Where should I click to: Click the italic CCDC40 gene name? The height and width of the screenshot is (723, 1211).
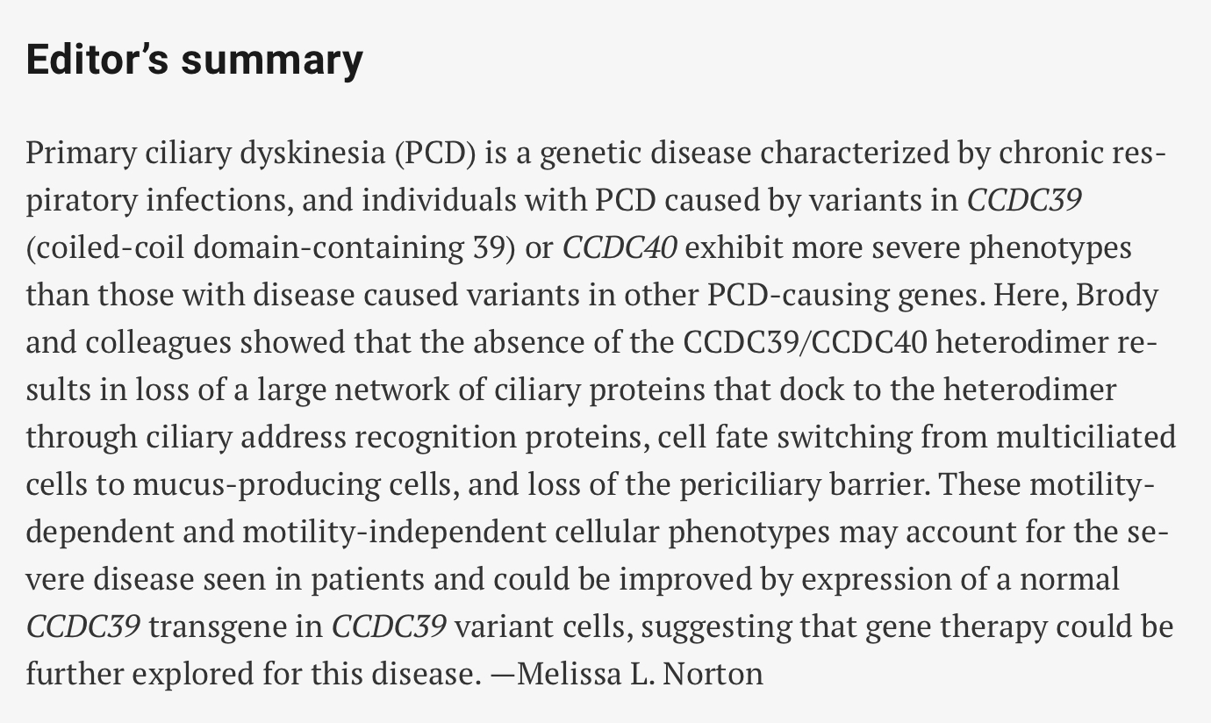(620, 248)
